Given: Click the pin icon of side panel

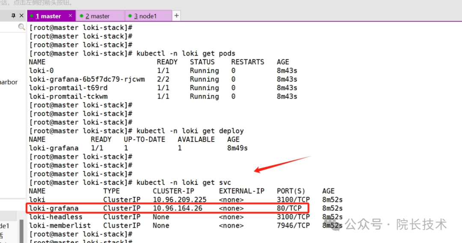Looking at the screenshot, I should pos(13,15).
